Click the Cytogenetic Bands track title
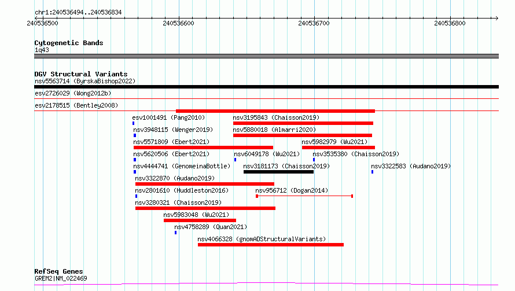 click(x=69, y=43)
